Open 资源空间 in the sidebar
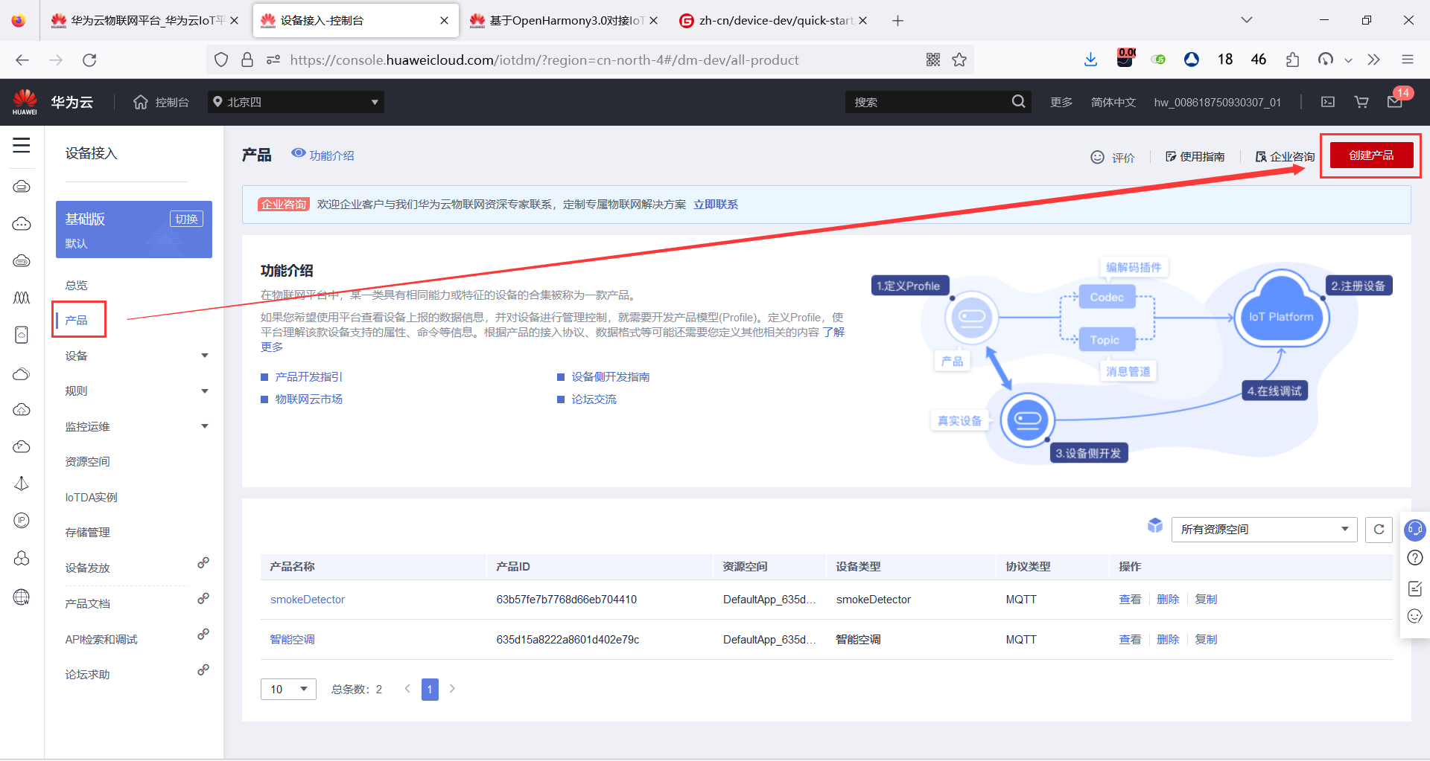The height and width of the screenshot is (761, 1430). pos(87,462)
